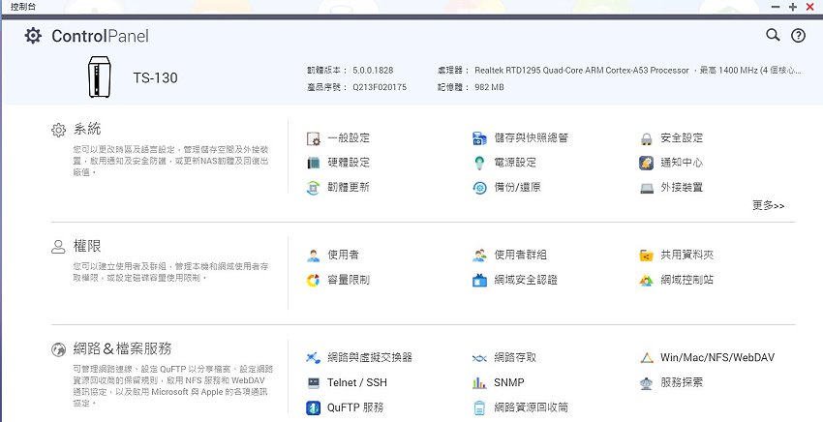Open the 網路&檔案服務 category heading
The height and width of the screenshot is (422, 823).
pyautogui.click(x=122, y=348)
